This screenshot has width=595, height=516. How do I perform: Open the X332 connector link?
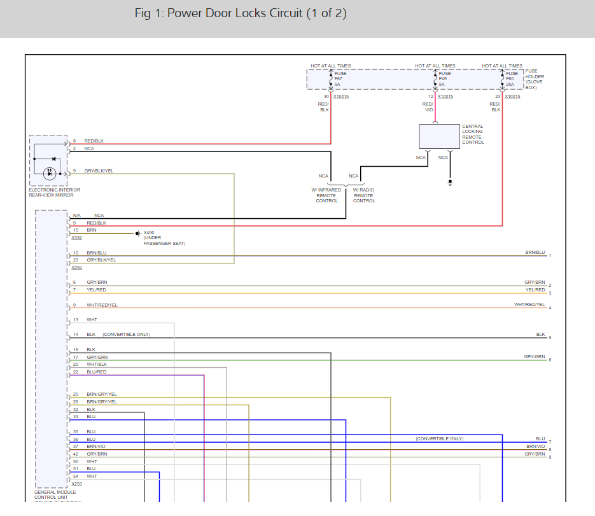(76, 237)
